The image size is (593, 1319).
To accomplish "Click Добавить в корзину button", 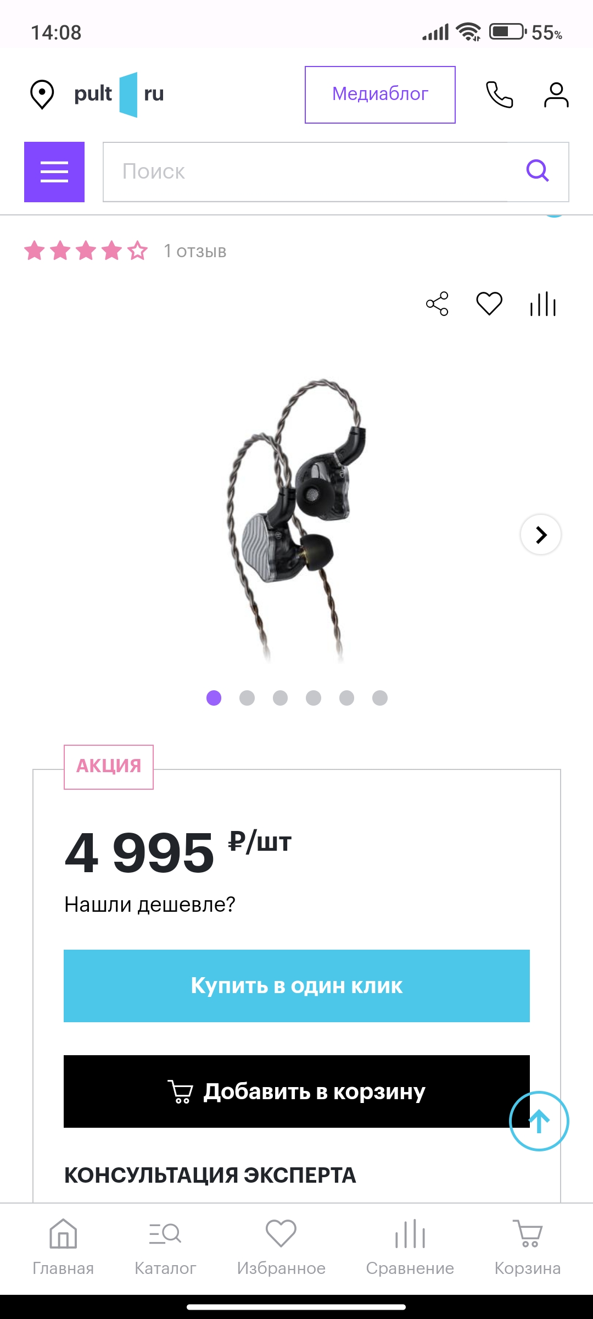I will [x=296, y=1091].
